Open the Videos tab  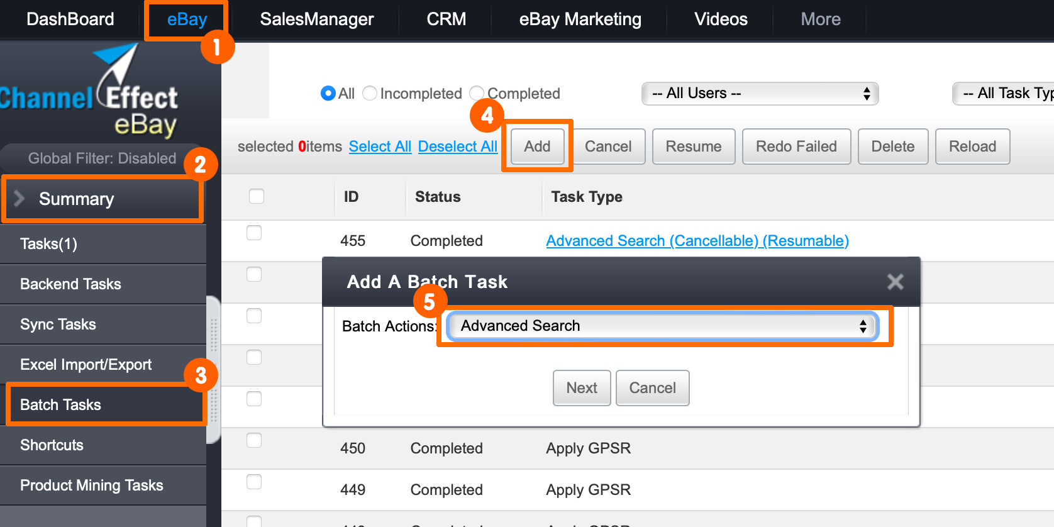pyautogui.click(x=721, y=19)
